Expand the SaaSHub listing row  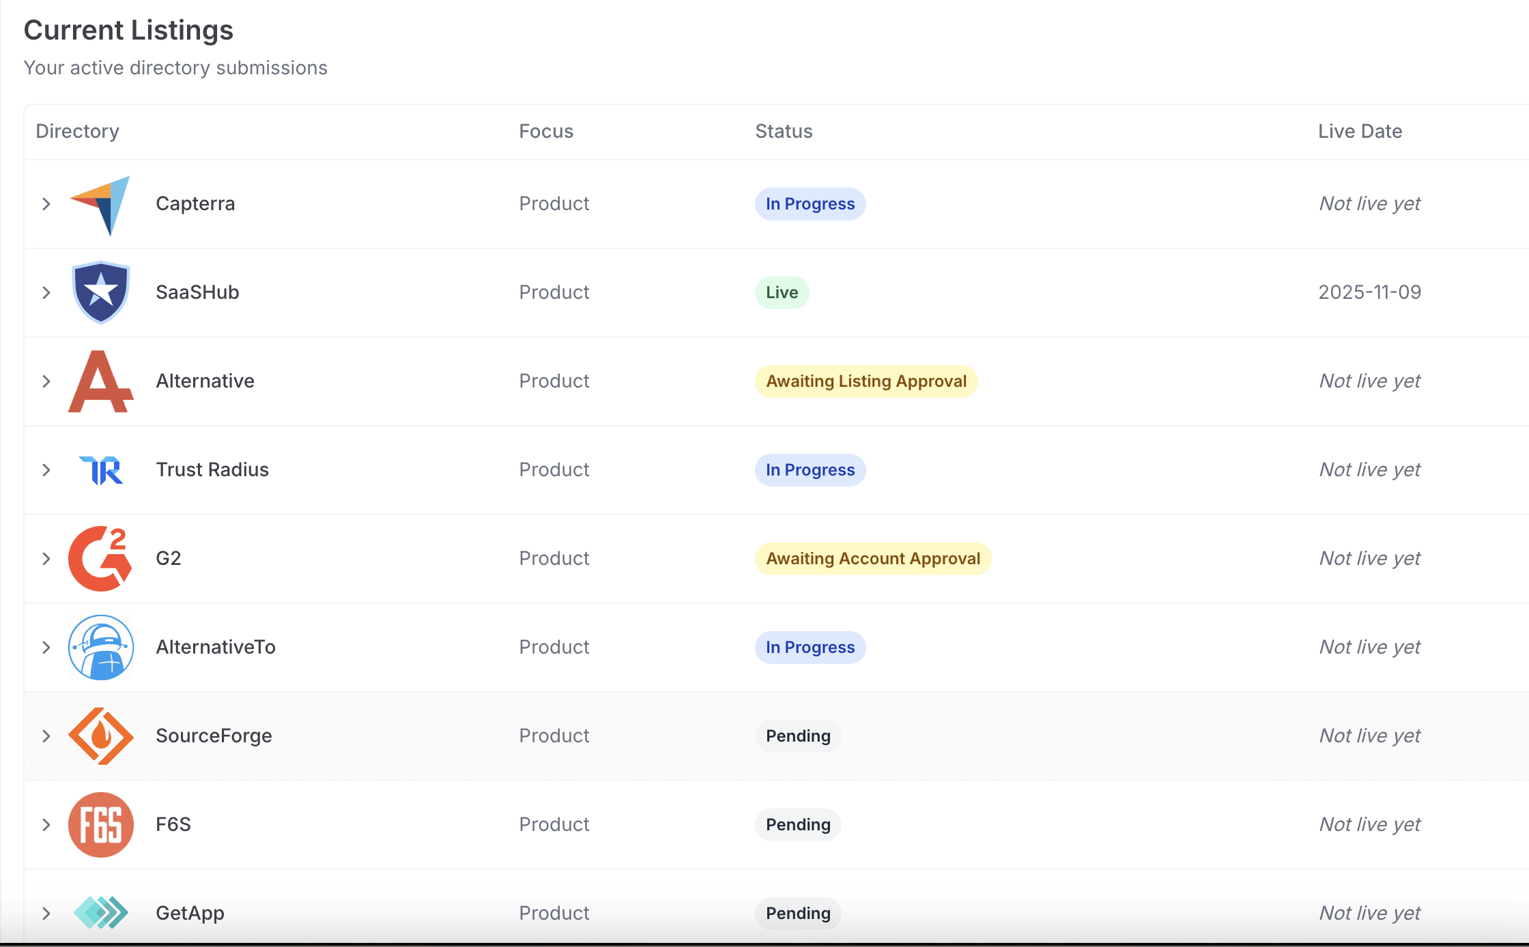[46, 293]
